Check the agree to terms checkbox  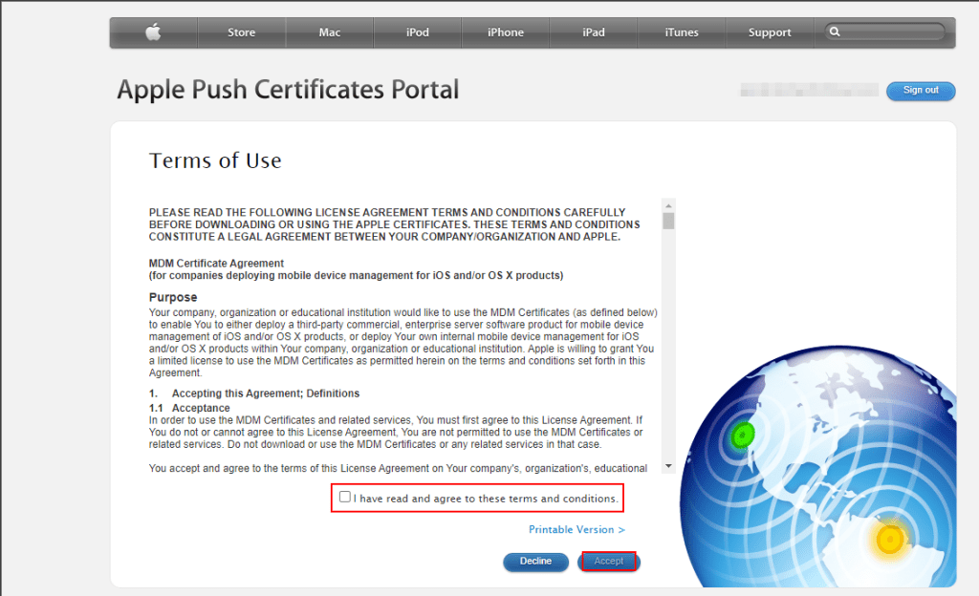click(345, 497)
